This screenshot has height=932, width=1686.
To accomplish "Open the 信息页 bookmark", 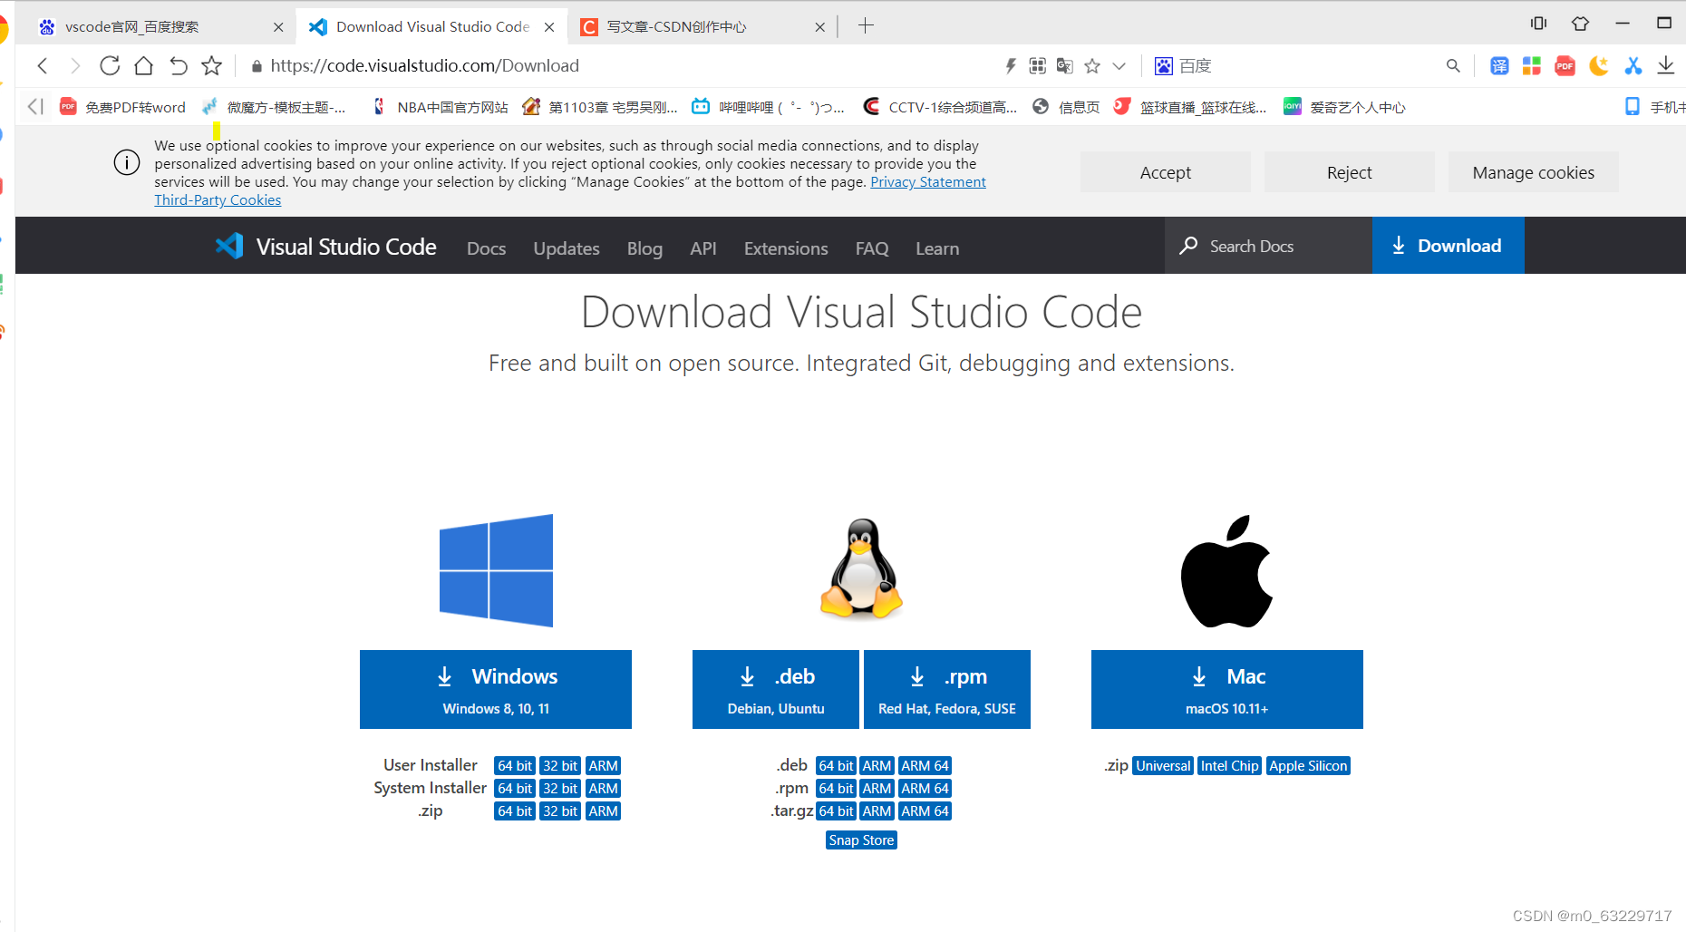I will tap(1066, 107).
